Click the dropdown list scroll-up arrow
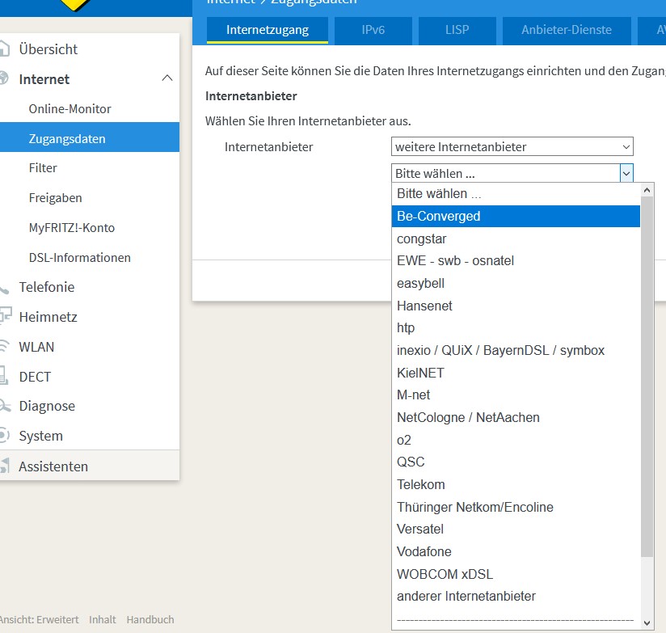Screen dimensions: 666x633 point(647,190)
